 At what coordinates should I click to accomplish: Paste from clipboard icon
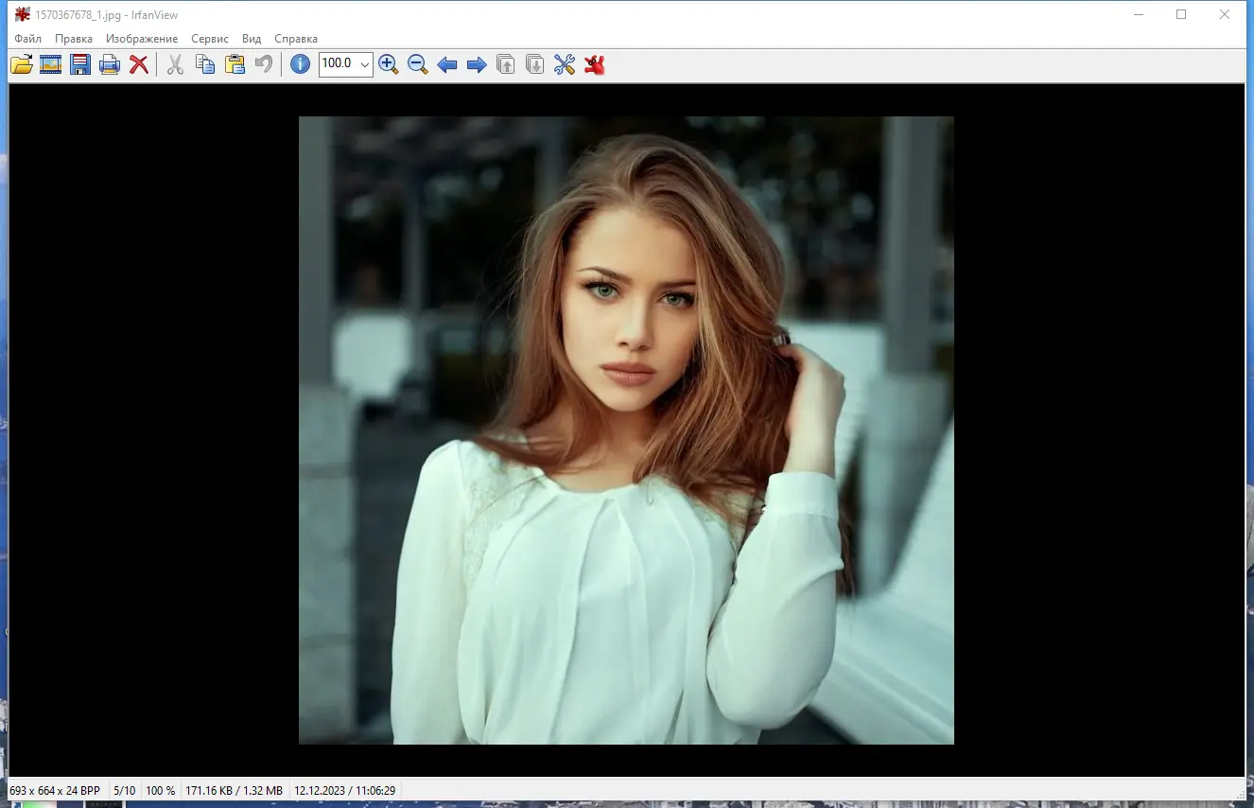click(x=235, y=64)
